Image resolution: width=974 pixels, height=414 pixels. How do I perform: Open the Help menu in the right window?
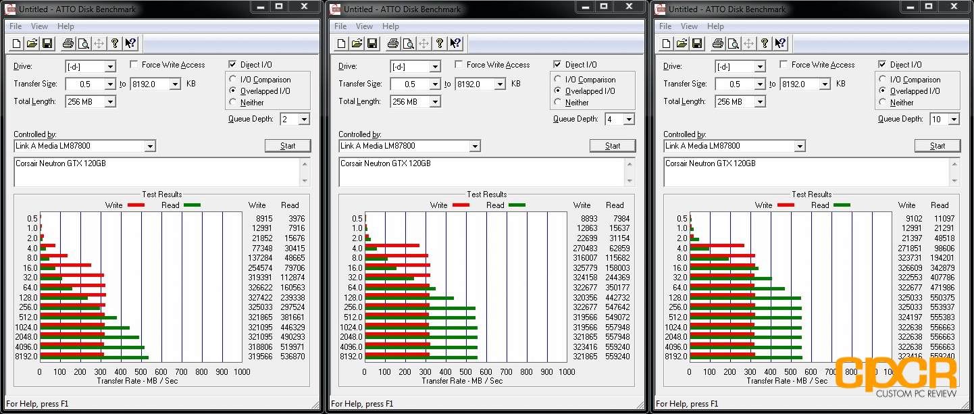pyautogui.click(x=715, y=26)
